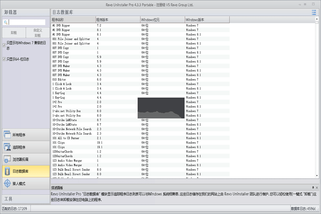
Task: Select 1-abc.net Utility Box Windows 7 row
Action: [140, 111]
